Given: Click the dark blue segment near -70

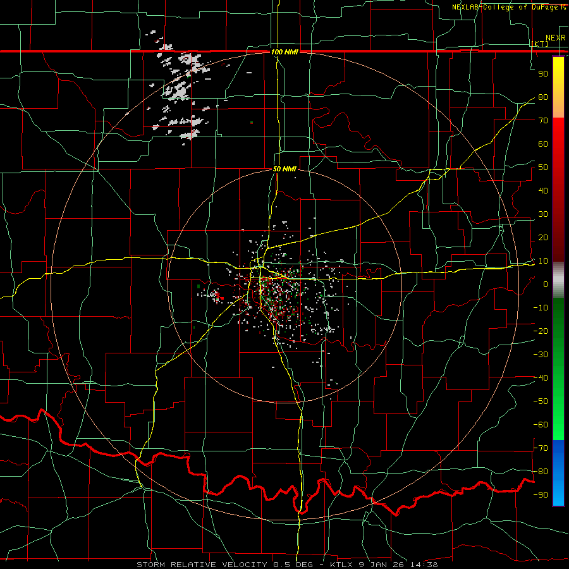Looking at the screenshot, I should [x=558, y=450].
